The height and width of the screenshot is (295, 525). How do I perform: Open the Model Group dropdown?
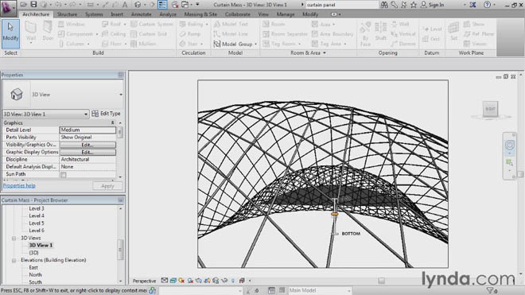tap(256, 44)
